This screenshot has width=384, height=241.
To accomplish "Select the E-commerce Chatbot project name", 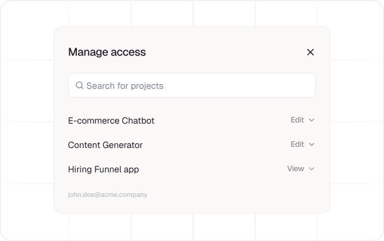I will [x=111, y=120].
